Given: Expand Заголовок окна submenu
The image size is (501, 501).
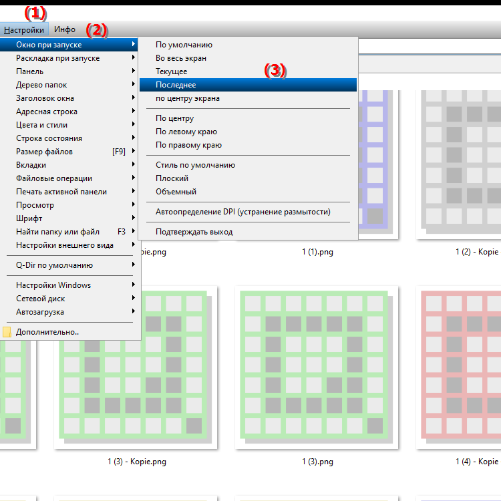Looking at the screenshot, I should (69, 98).
